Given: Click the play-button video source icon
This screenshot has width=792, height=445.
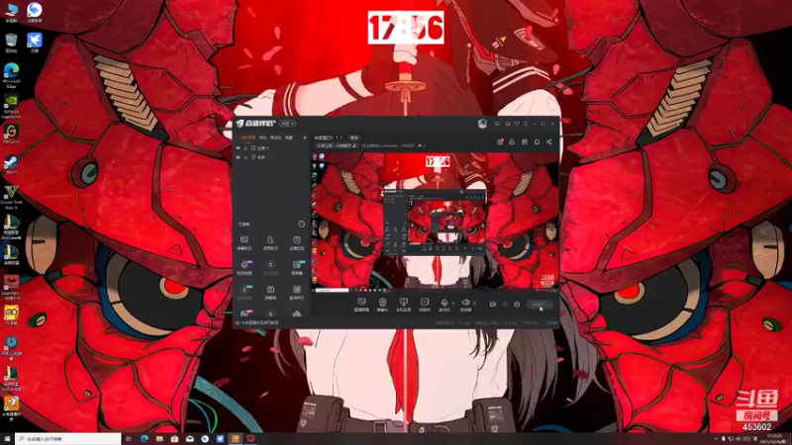Looking at the screenshot, I should pyautogui.click(x=425, y=304).
